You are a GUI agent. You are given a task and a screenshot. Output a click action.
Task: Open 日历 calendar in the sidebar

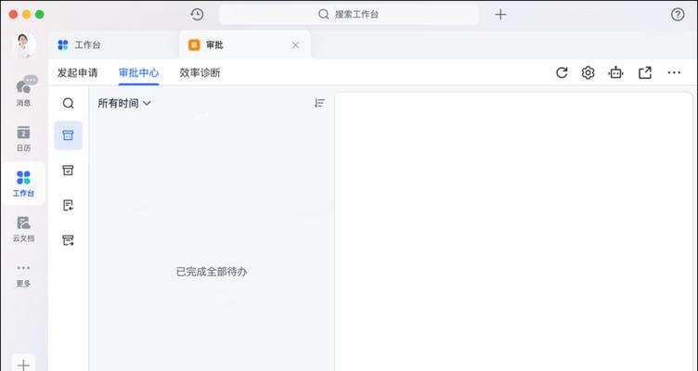[23, 139]
